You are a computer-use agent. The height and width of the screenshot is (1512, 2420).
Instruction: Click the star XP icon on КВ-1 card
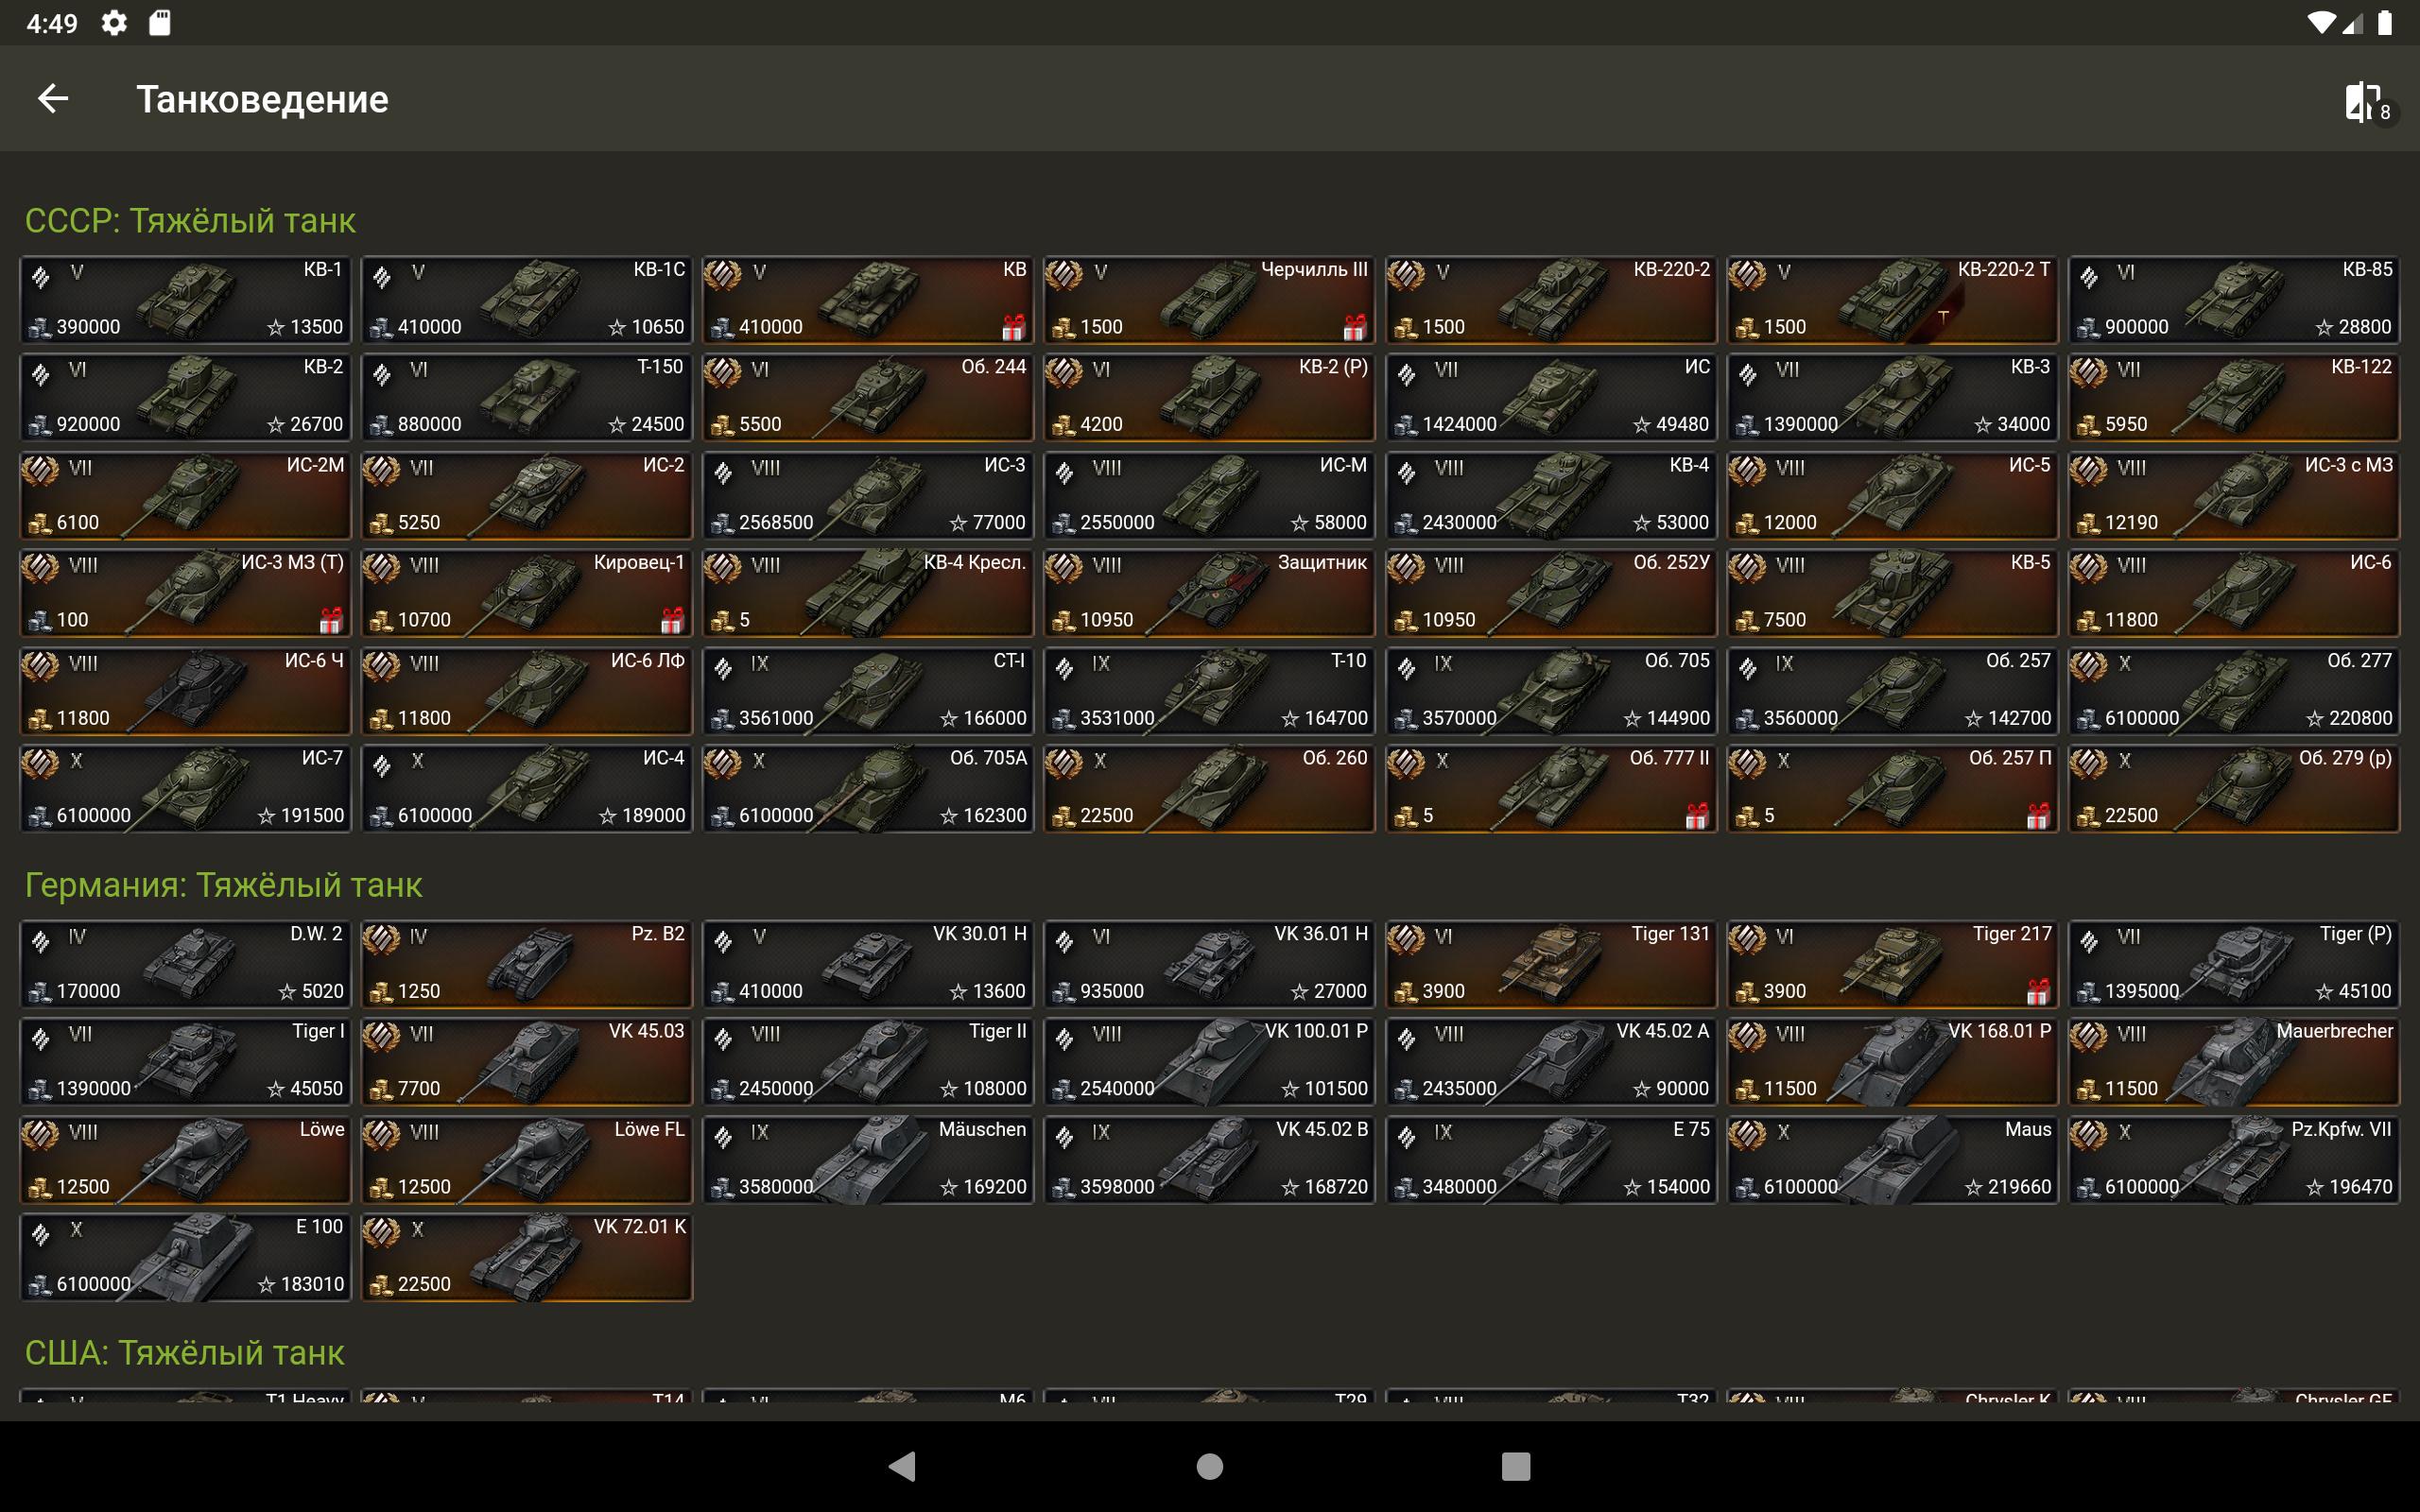(276, 327)
